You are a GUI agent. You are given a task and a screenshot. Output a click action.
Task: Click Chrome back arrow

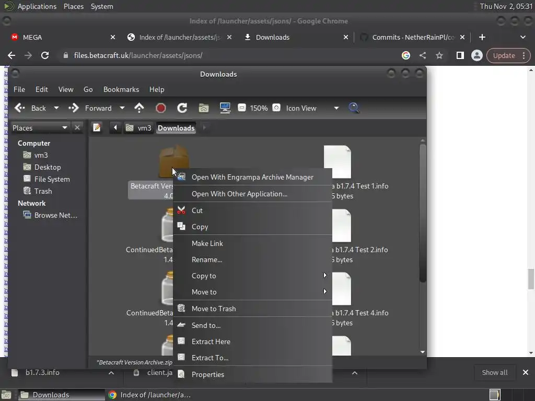point(11,55)
